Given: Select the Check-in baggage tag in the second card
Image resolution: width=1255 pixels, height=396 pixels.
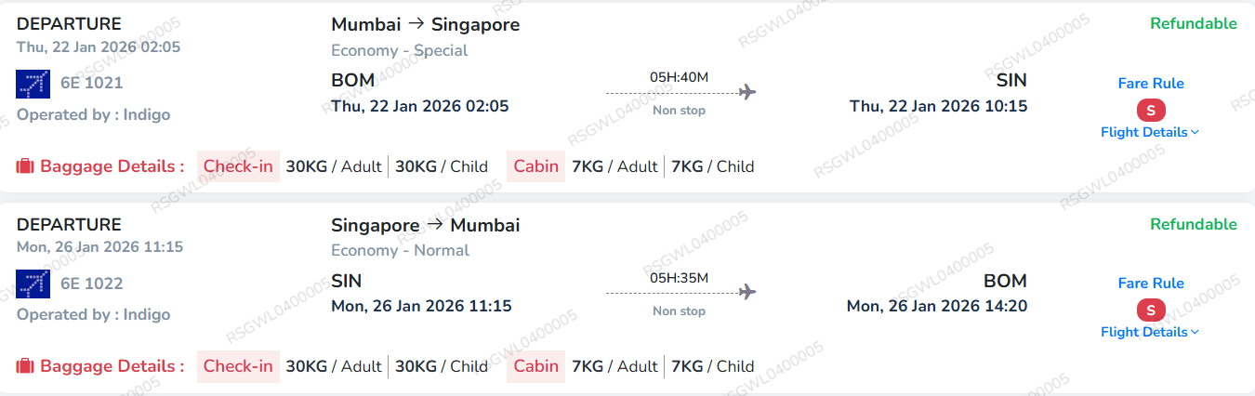Looking at the screenshot, I should tap(238, 366).
